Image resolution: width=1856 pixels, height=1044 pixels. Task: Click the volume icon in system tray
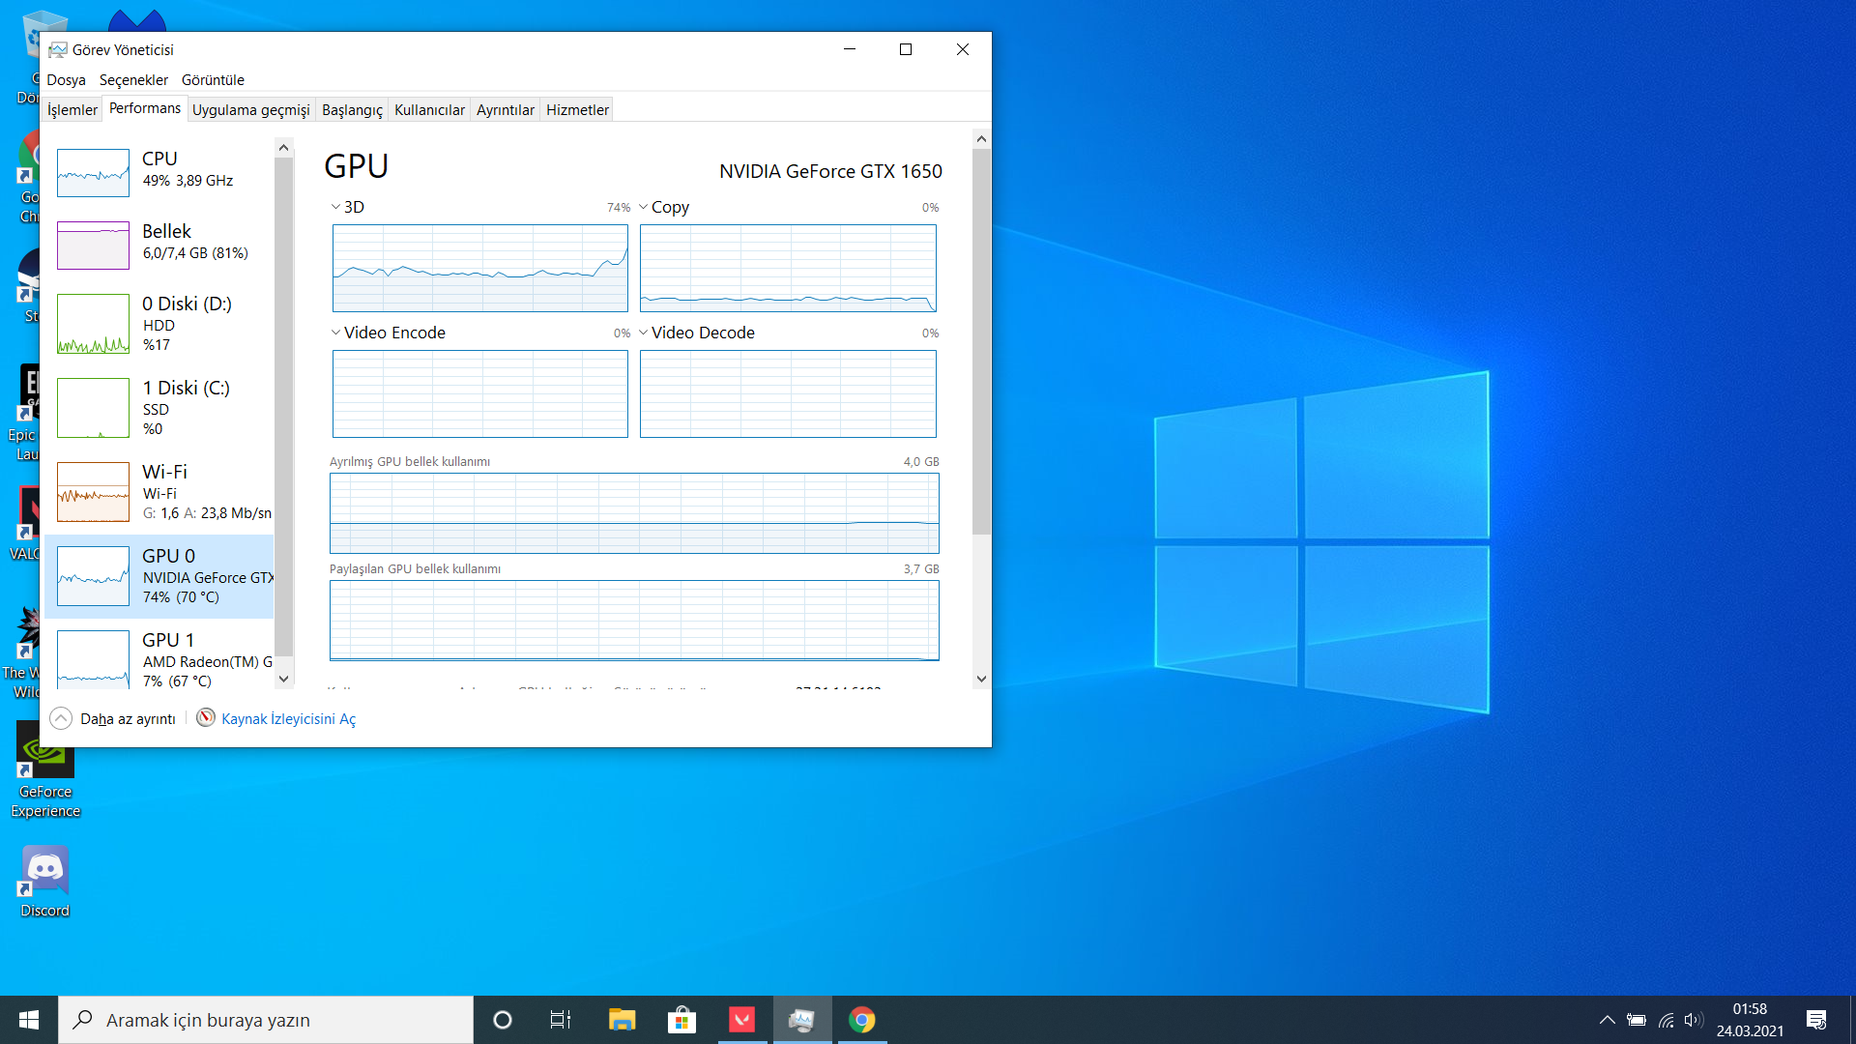[1692, 1020]
